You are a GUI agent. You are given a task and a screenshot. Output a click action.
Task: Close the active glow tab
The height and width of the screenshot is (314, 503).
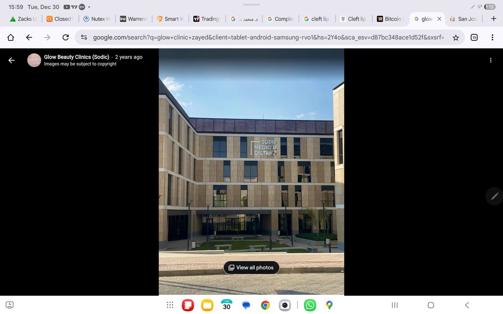tap(439, 19)
